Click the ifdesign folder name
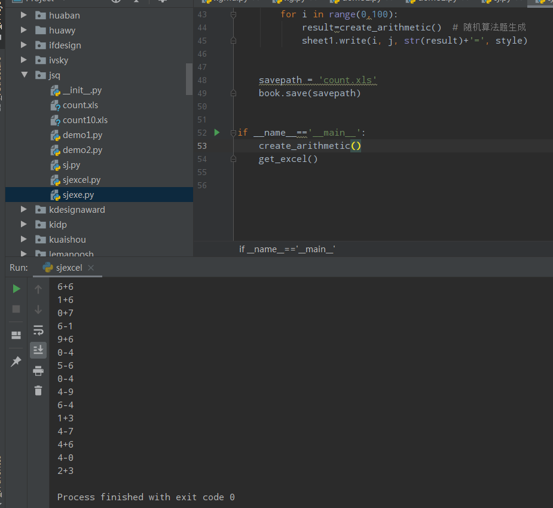 [65, 45]
